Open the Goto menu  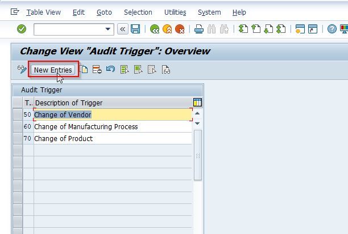104,12
